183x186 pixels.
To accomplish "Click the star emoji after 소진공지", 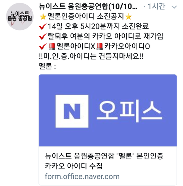I will coord(128,17).
